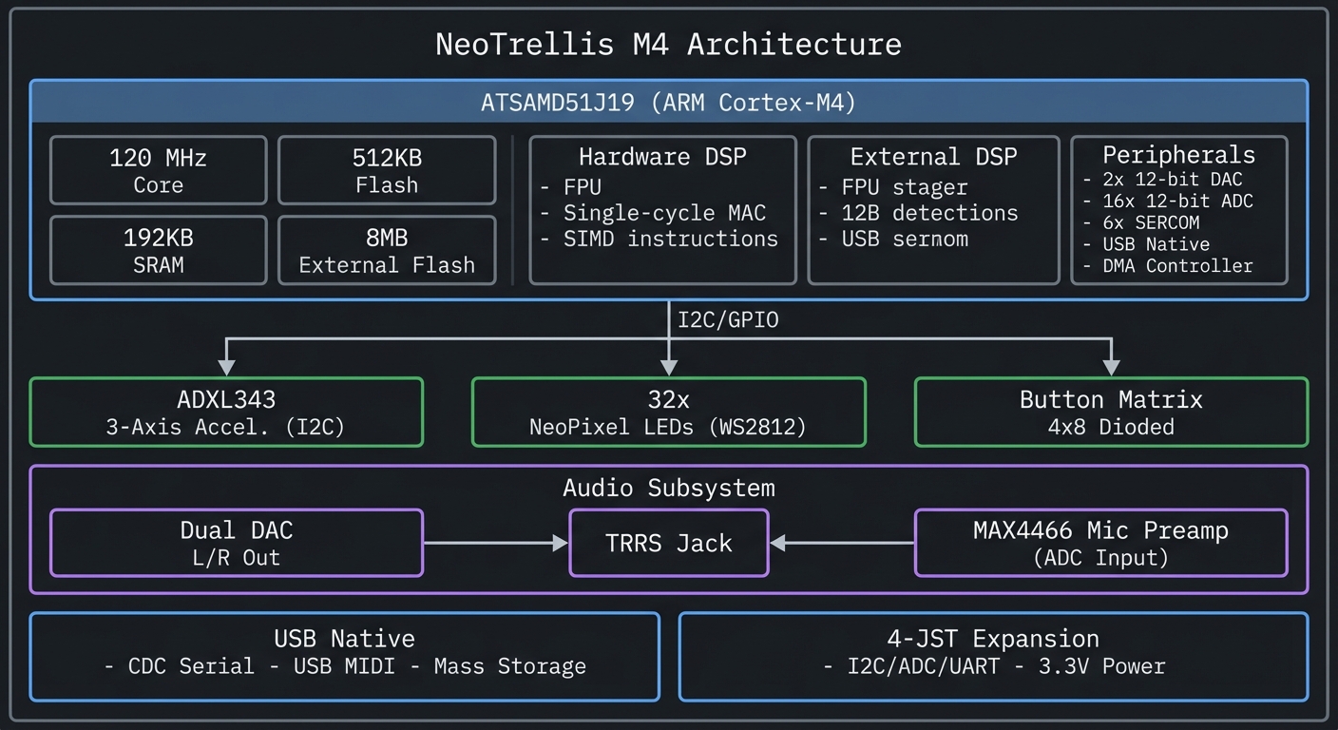The height and width of the screenshot is (730, 1338).
Task: Select the 120 MHz Core block
Action: (x=158, y=170)
